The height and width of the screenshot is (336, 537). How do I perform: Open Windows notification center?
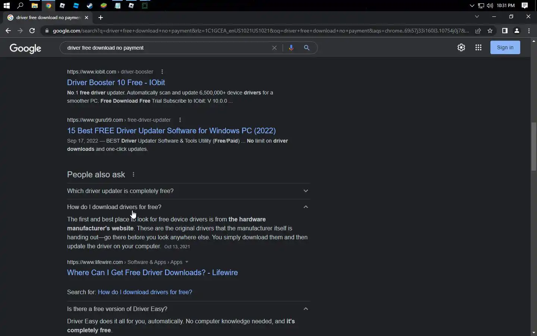click(x=525, y=6)
